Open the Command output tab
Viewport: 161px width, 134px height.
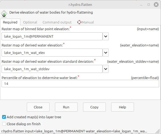[x=57, y=22]
